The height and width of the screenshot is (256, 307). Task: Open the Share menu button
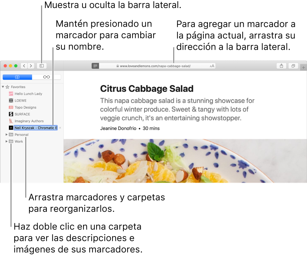pyautogui.click(x=281, y=66)
